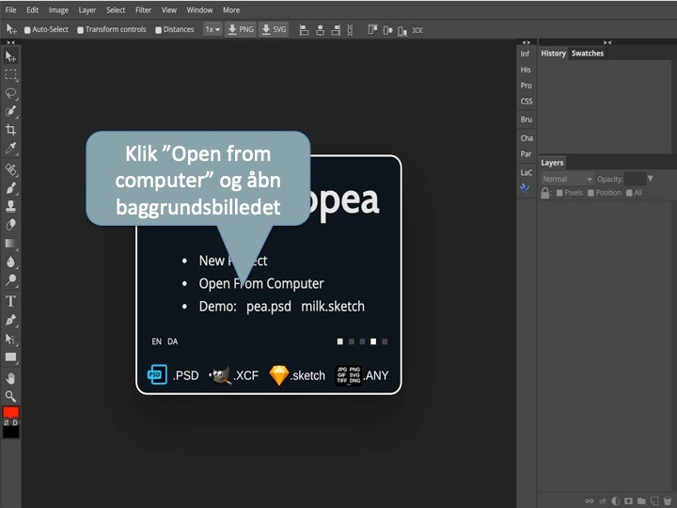Select the Type tool
The image size is (677, 508).
(10, 301)
